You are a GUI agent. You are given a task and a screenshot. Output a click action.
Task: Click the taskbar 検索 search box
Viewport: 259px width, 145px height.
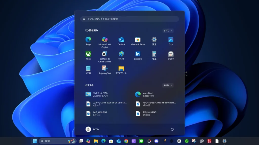tap(58, 141)
